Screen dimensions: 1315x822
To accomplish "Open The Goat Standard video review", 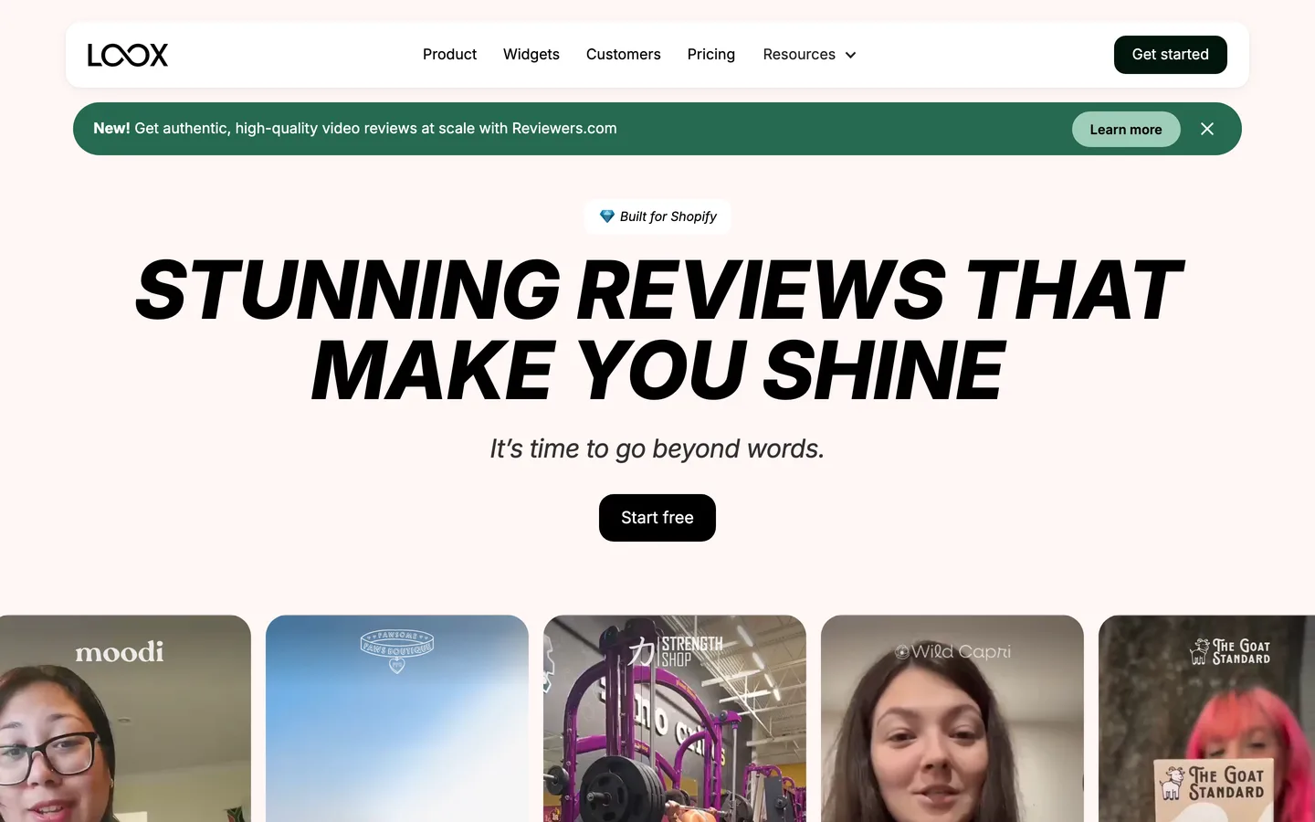I will coord(1206,718).
